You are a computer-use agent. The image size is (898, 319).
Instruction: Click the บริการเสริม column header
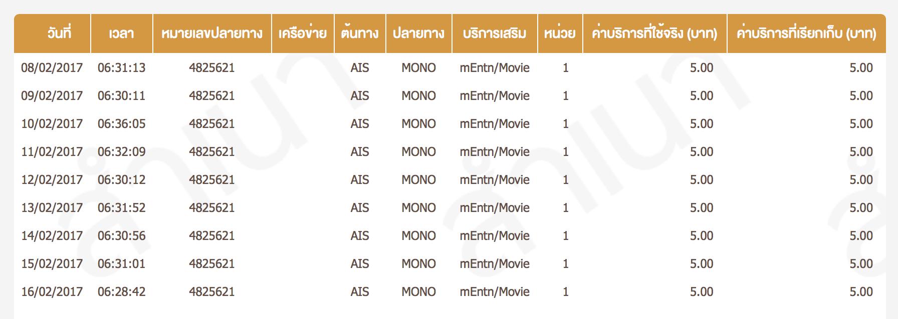pos(495,33)
